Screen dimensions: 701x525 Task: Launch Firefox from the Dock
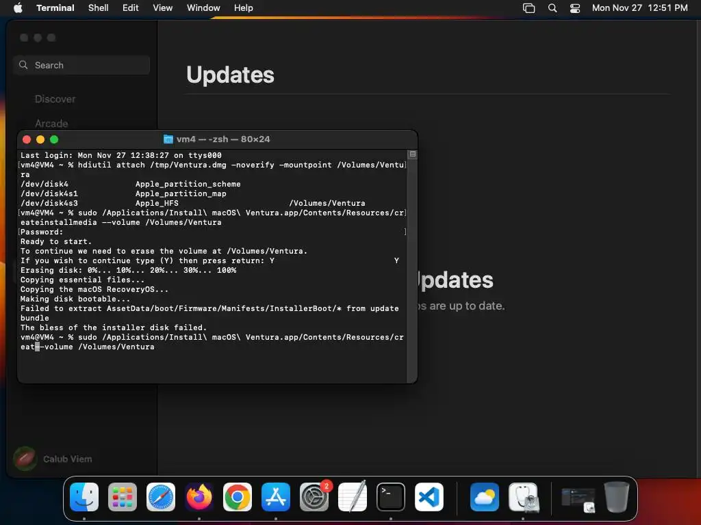[x=199, y=496]
